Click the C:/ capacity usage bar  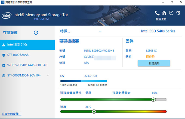pyautogui.click(x=84, y=81)
